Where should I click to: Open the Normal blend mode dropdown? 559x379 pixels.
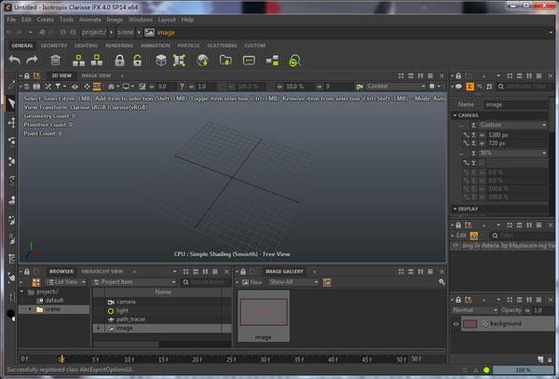pos(475,310)
